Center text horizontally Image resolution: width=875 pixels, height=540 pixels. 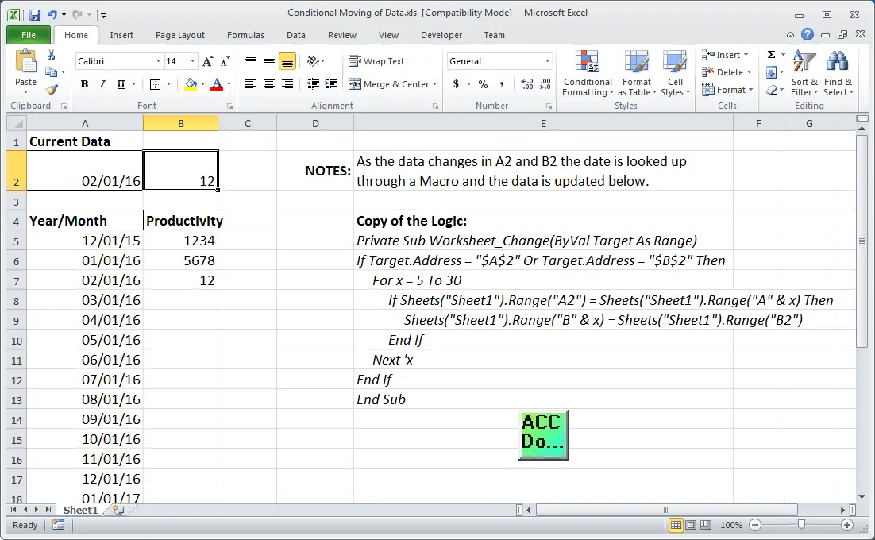click(269, 84)
